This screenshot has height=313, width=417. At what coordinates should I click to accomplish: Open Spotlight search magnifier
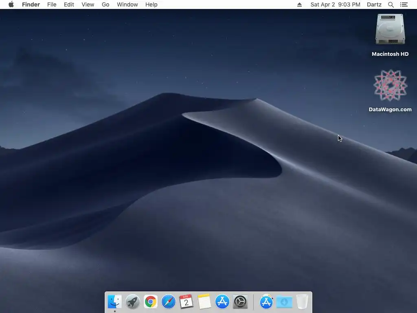391,4
